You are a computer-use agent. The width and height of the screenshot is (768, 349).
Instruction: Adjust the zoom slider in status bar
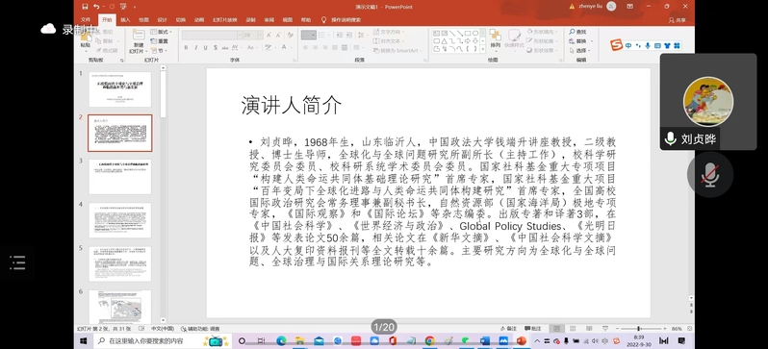point(638,329)
